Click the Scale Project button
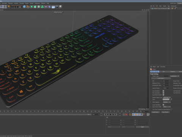 point(161,78)
